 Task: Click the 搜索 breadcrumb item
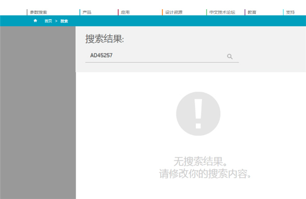64,21
